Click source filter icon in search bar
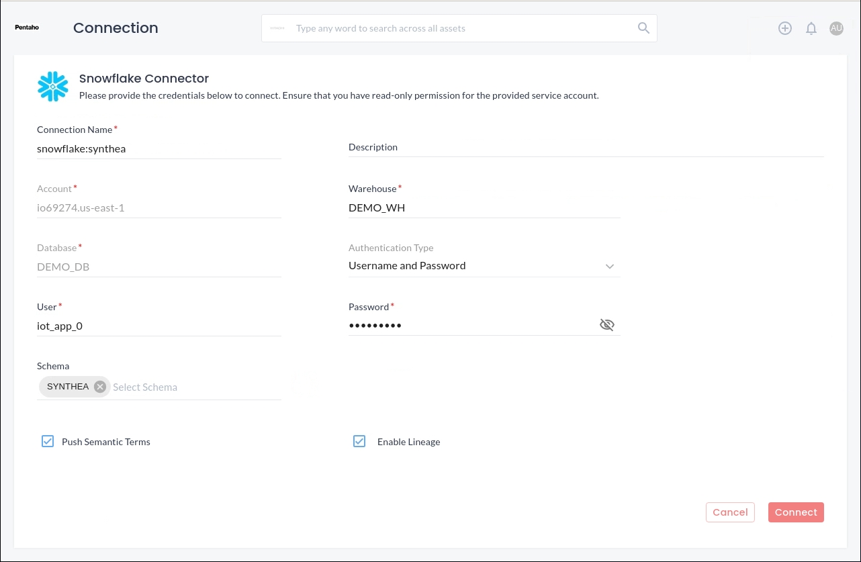Viewport: 861px width, 562px height. 277,28
